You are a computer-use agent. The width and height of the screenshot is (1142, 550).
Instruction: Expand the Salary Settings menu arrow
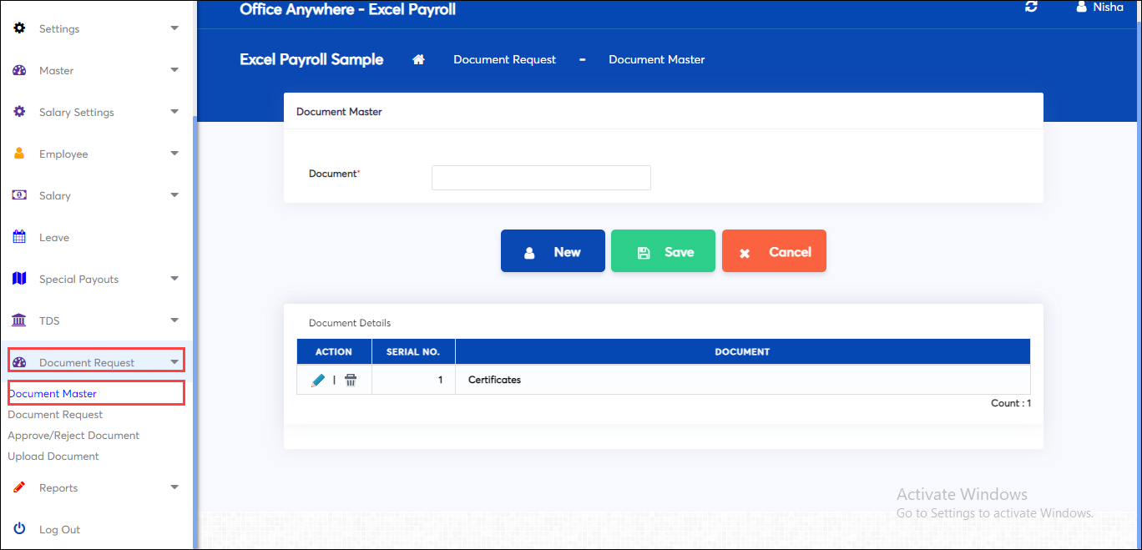coord(174,112)
